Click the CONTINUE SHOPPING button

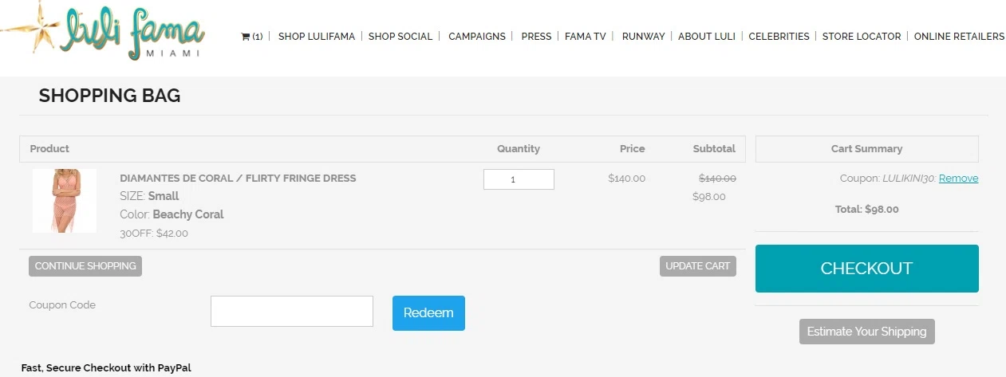(85, 266)
